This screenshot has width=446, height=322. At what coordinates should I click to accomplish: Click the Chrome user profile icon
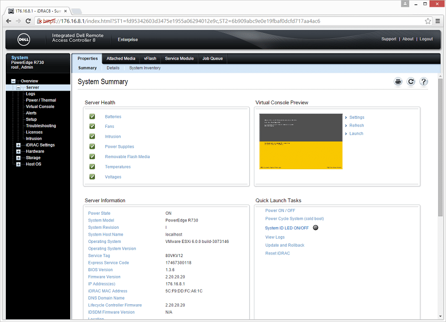coord(405,4)
